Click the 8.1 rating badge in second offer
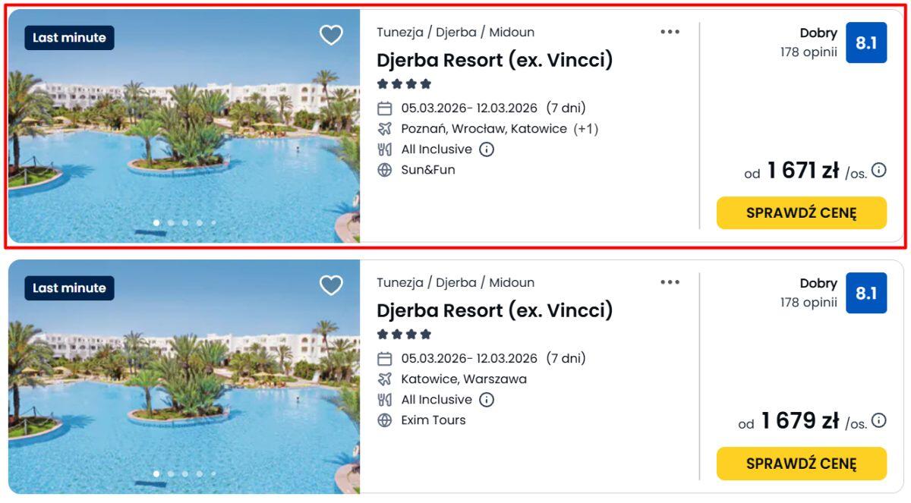911x503 pixels. (x=866, y=294)
